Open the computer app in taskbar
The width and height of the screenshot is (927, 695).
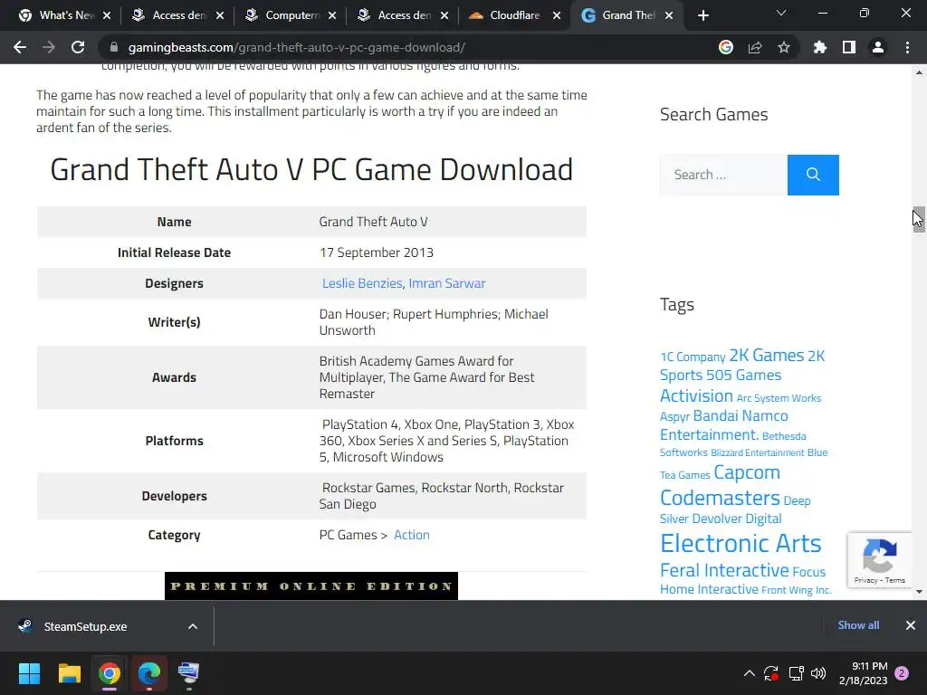tap(188, 673)
